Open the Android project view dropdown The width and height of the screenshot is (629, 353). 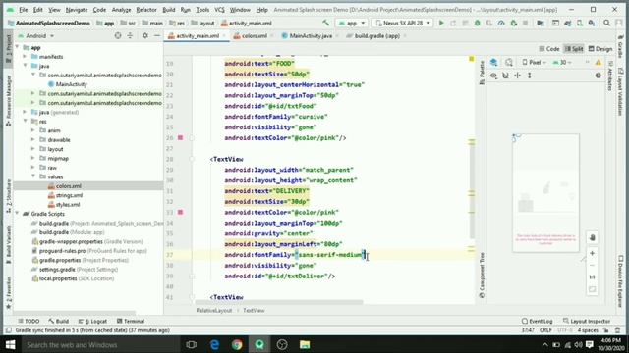tap(36, 36)
